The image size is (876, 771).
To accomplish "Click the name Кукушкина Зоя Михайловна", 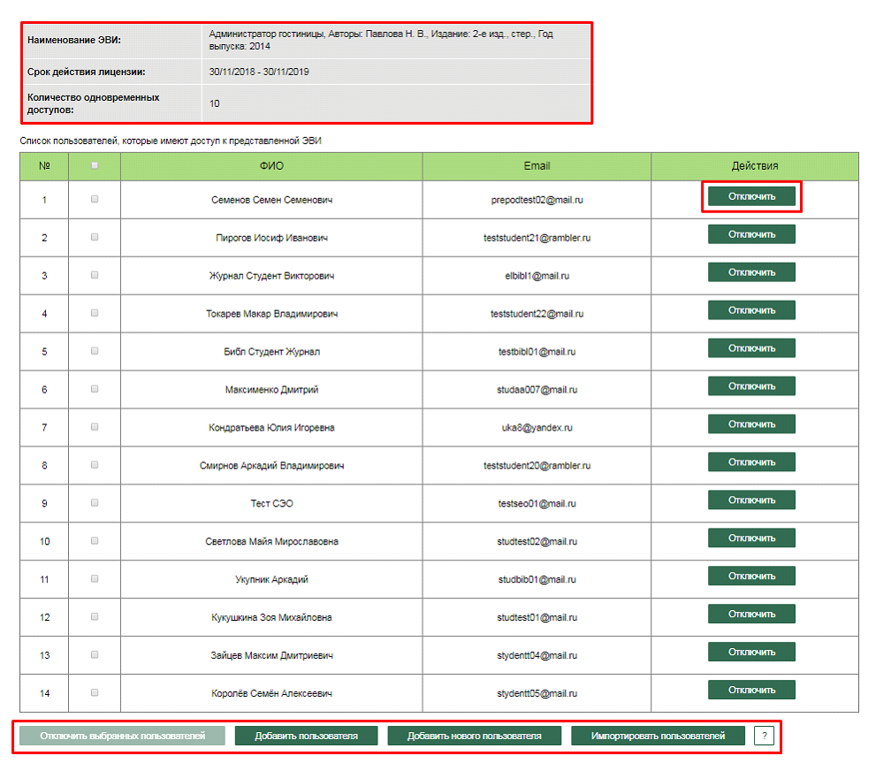I will tap(271, 618).
